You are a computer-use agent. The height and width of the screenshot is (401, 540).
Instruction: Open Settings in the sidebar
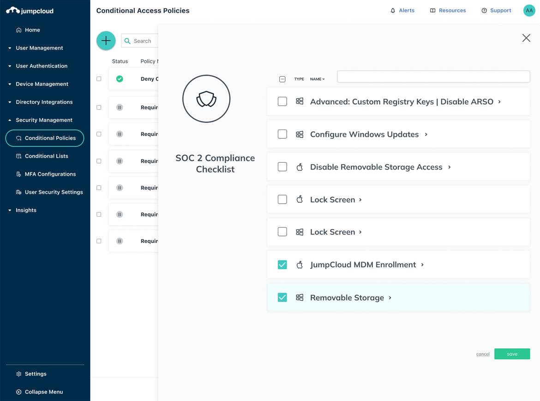pos(36,374)
